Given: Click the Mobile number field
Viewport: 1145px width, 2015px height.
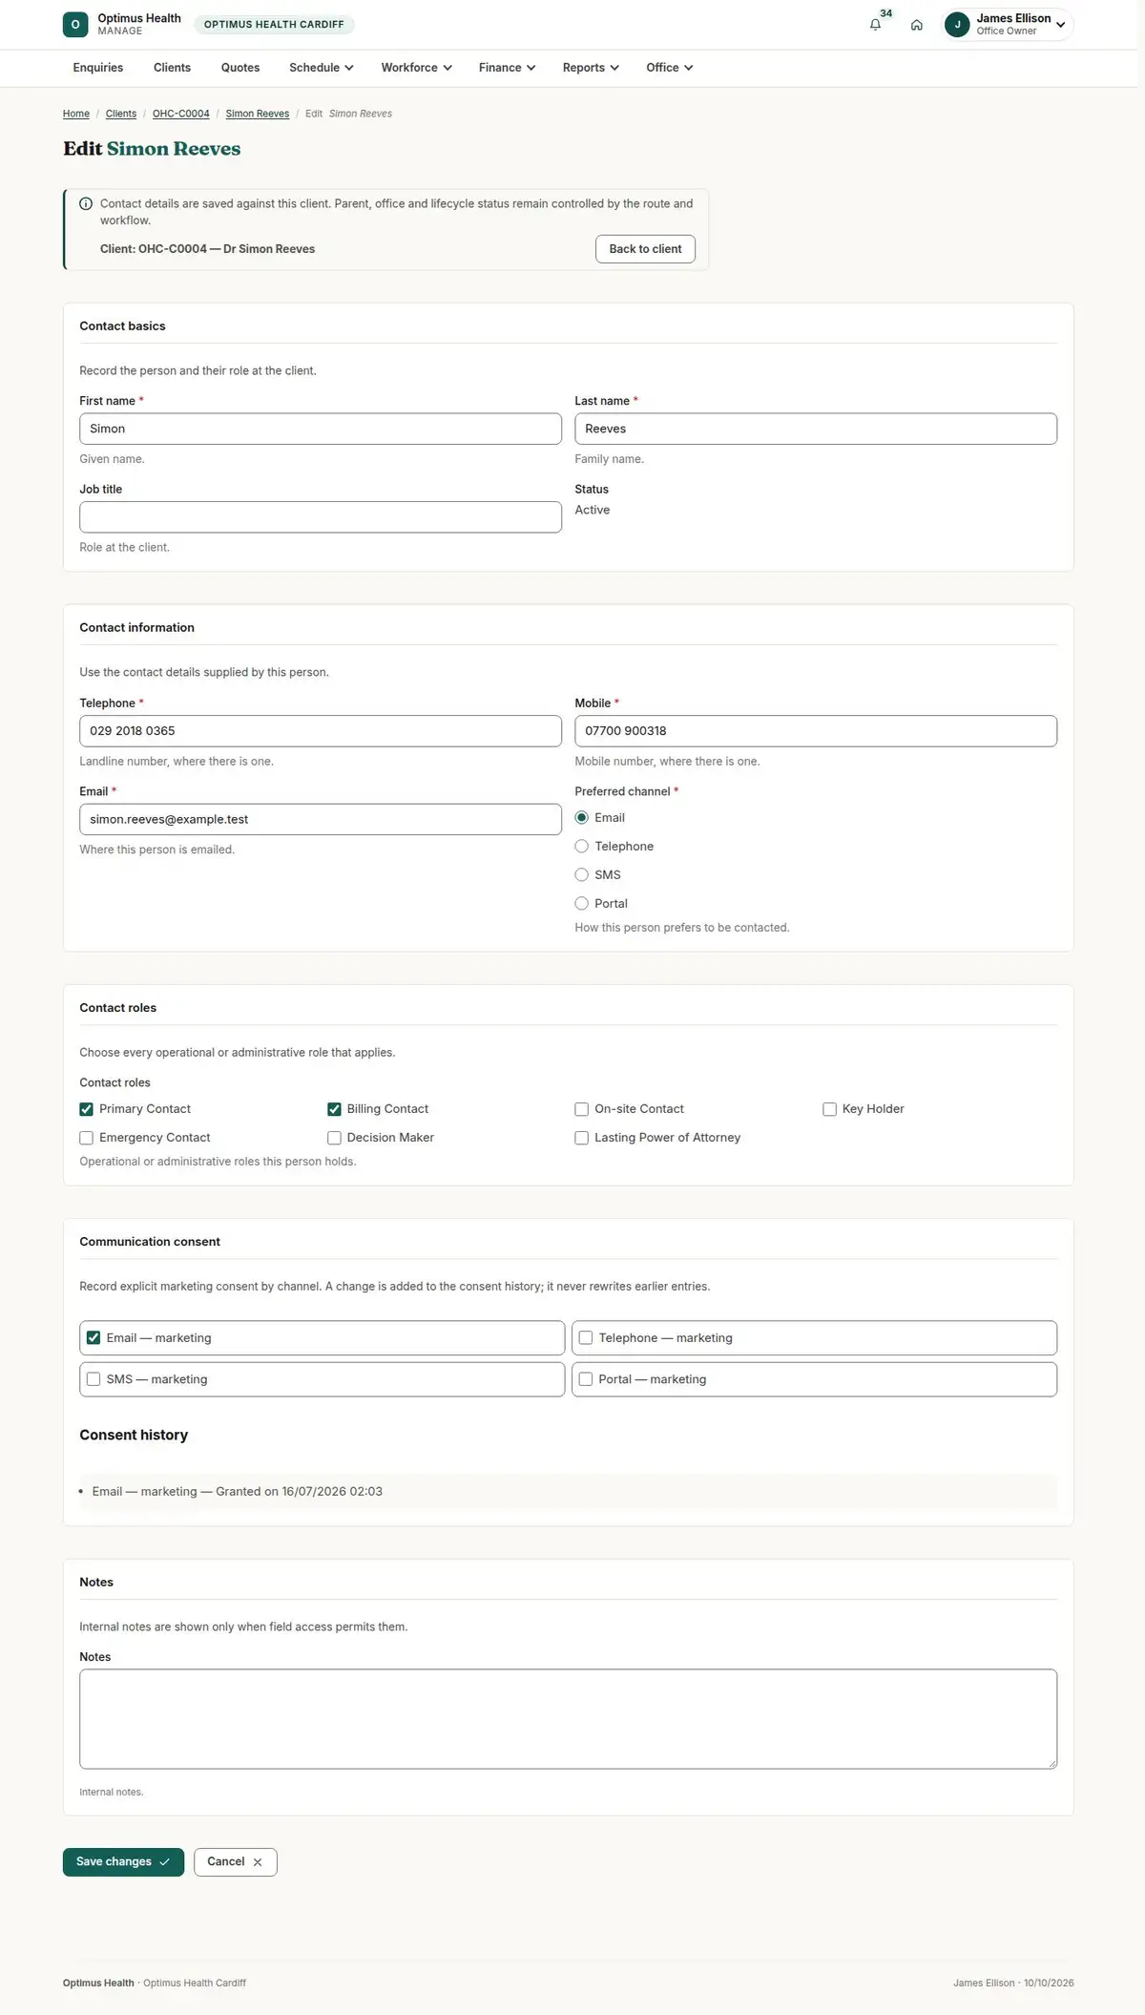Looking at the screenshot, I should tap(816, 731).
